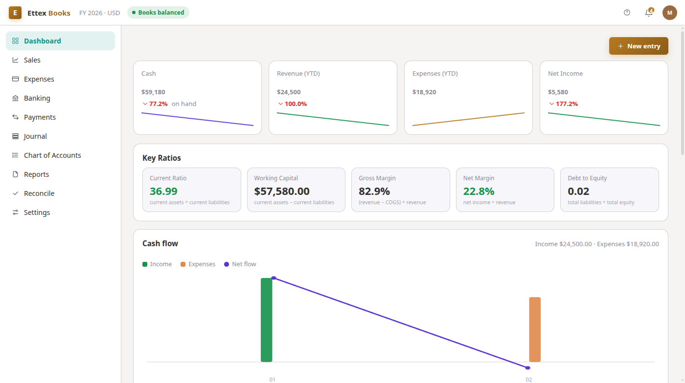Click the Reconcile checkmark icon
The image size is (685, 383).
point(15,193)
